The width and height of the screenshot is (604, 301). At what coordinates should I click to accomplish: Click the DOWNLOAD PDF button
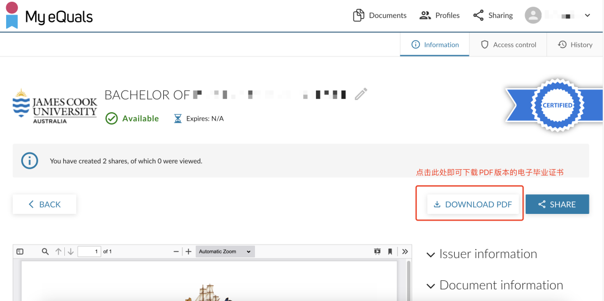(x=473, y=204)
